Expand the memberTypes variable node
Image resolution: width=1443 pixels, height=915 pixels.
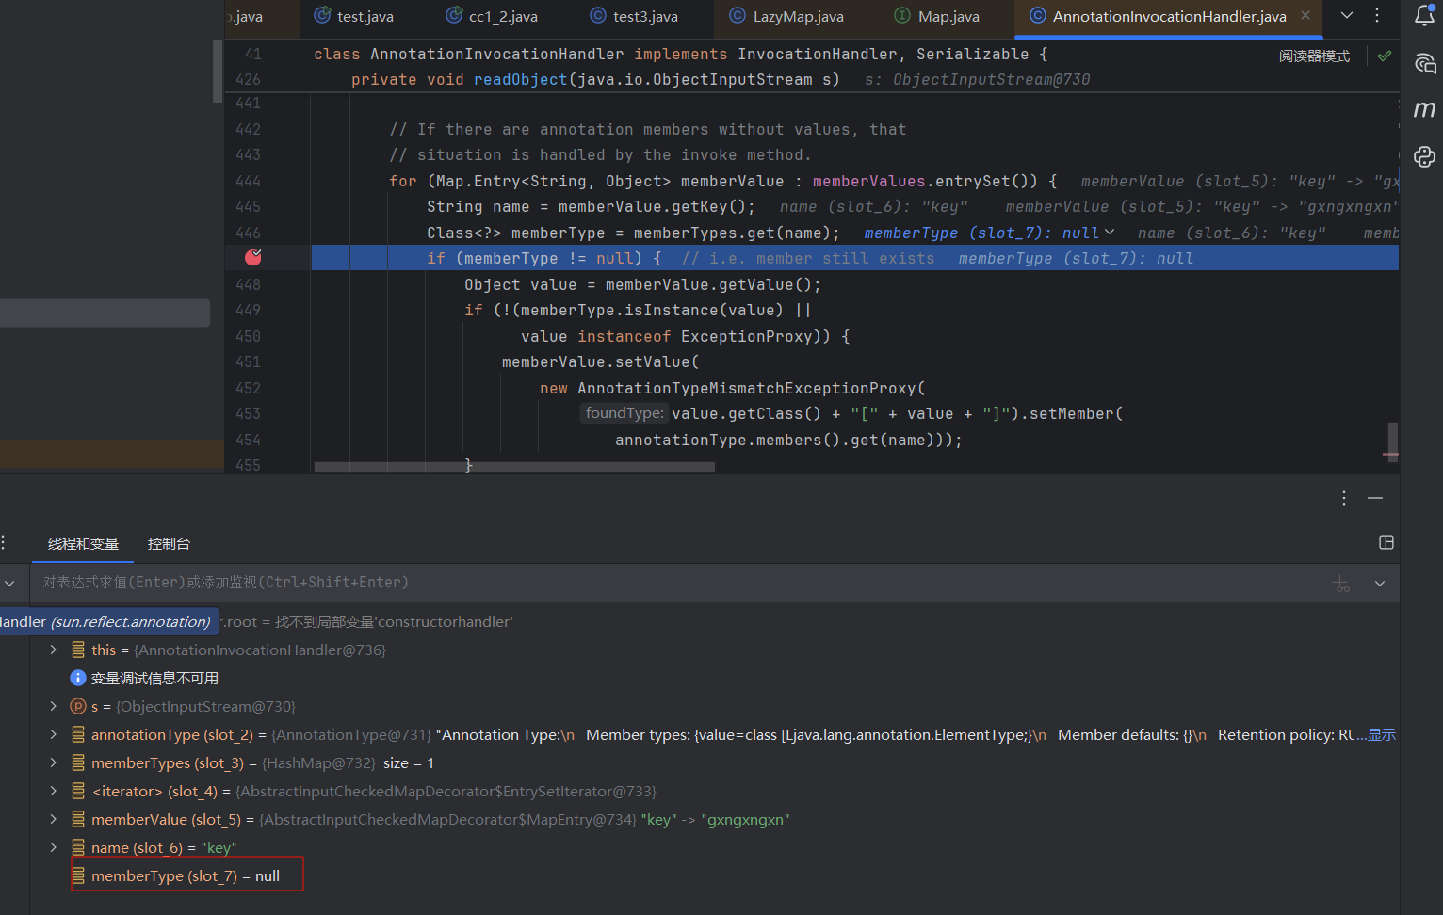click(54, 762)
